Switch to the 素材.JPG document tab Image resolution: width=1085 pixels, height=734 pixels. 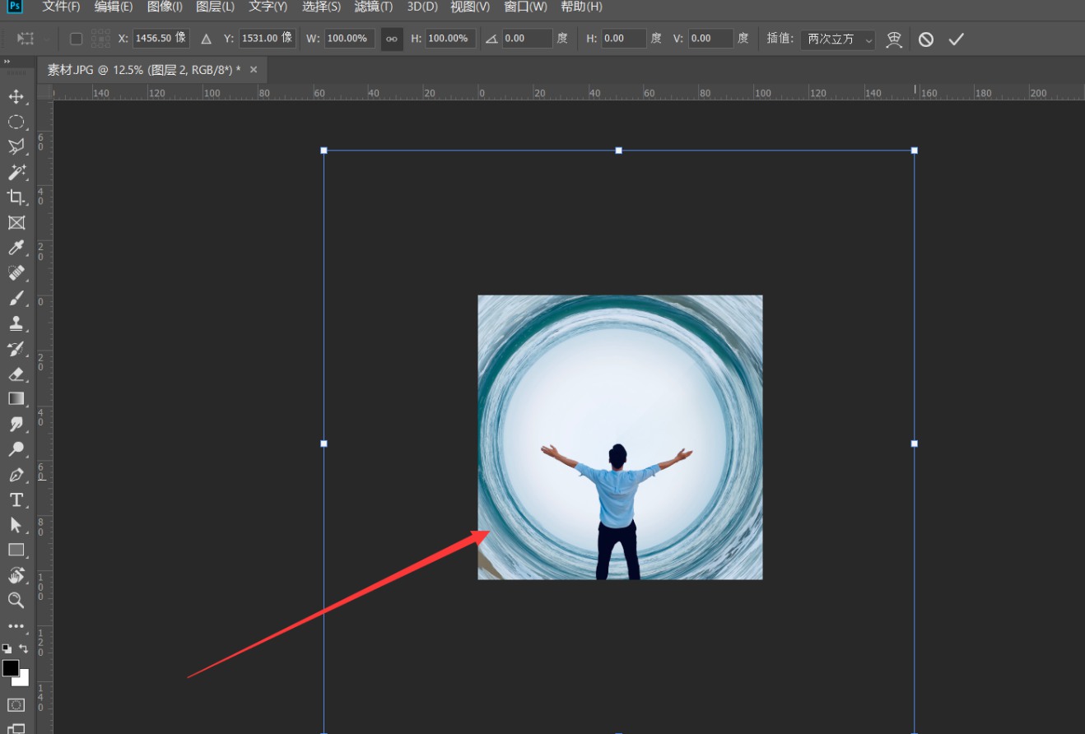tap(144, 70)
